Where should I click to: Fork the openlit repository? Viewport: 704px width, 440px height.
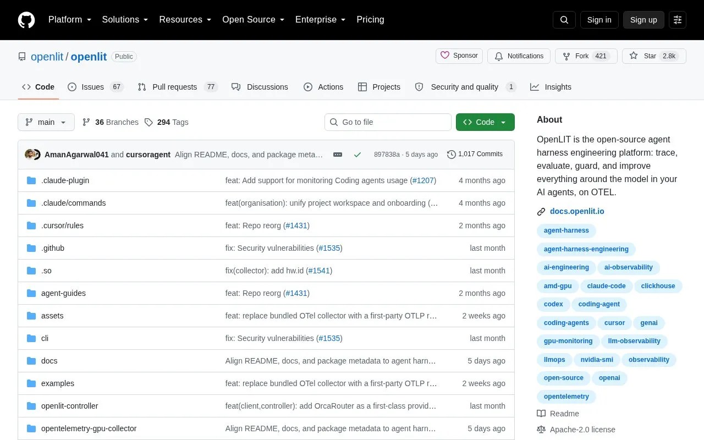click(586, 56)
